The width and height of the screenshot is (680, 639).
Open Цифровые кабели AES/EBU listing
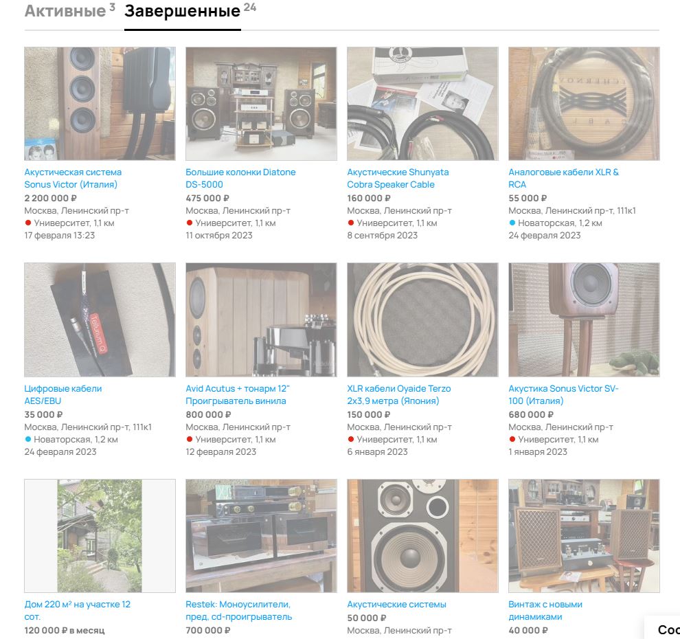[63, 395]
